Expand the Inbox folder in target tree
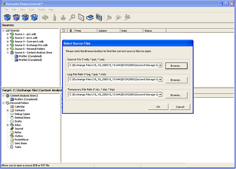The width and height of the screenshot is (236, 169). tap(8, 125)
